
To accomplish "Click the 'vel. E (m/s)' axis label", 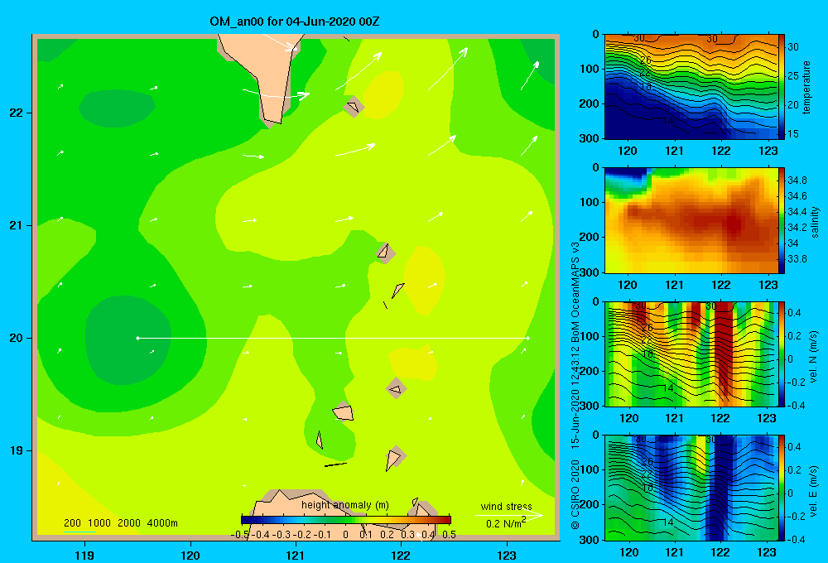I will [813, 490].
